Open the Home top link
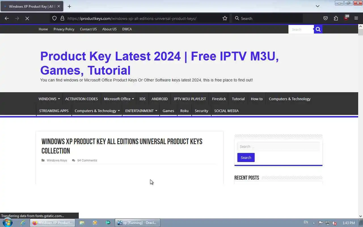 tap(43, 29)
